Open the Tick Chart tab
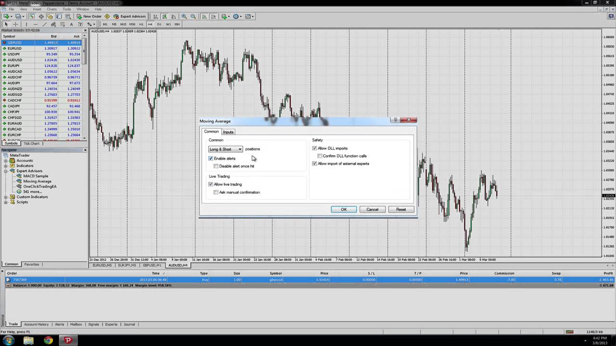 pos(31,144)
